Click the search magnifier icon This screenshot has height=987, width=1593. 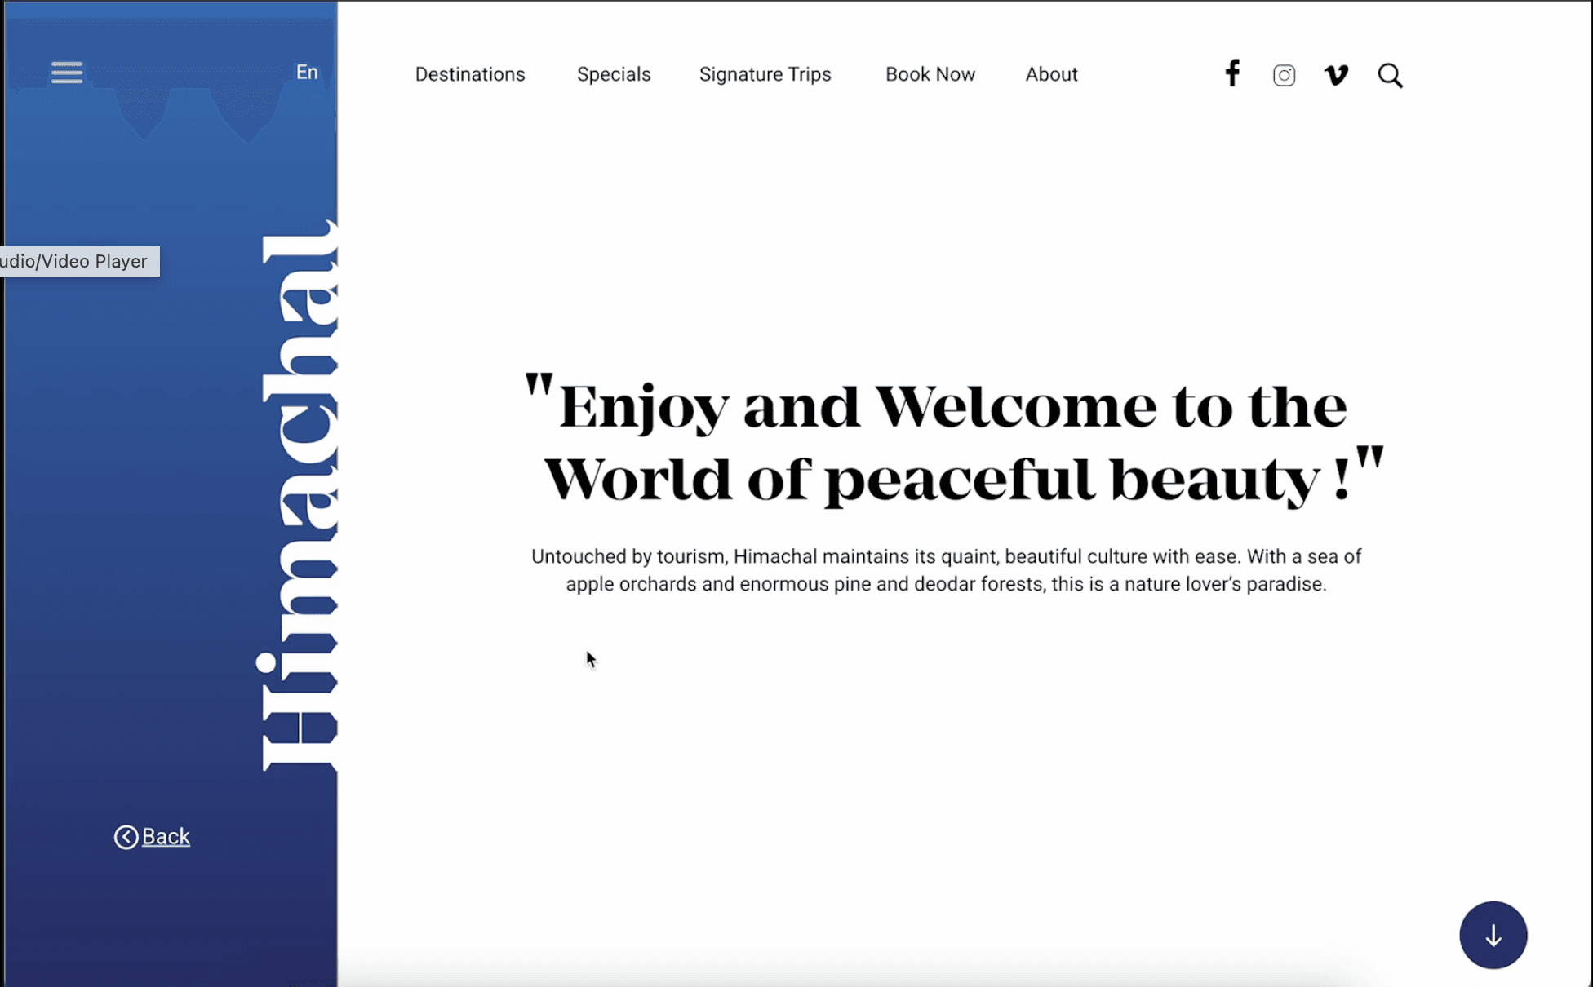pyautogui.click(x=1390, y=76)
